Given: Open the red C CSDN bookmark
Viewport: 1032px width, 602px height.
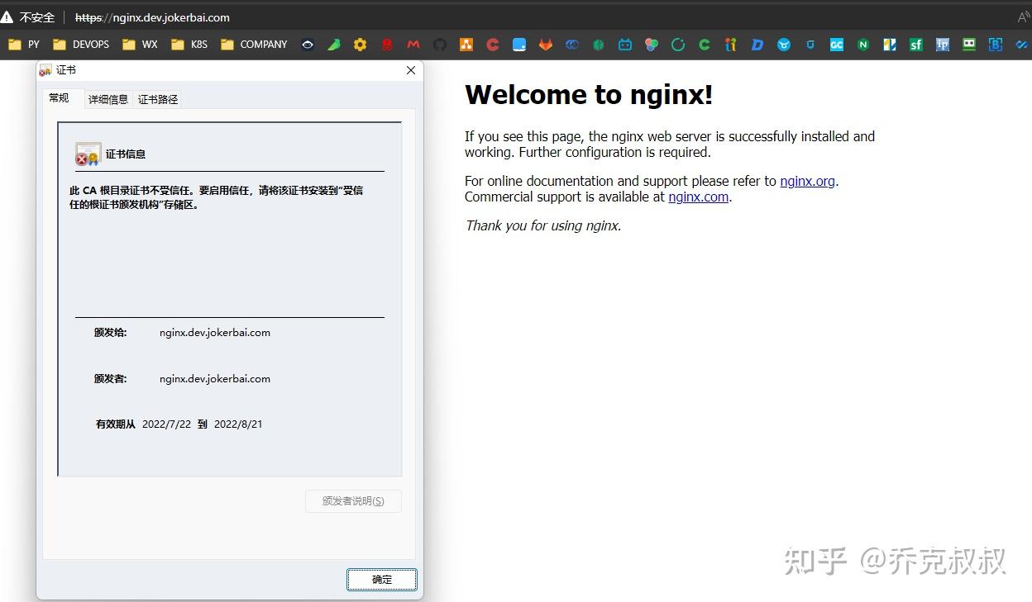Looking at the screenshot, I should tap(493, 45).
